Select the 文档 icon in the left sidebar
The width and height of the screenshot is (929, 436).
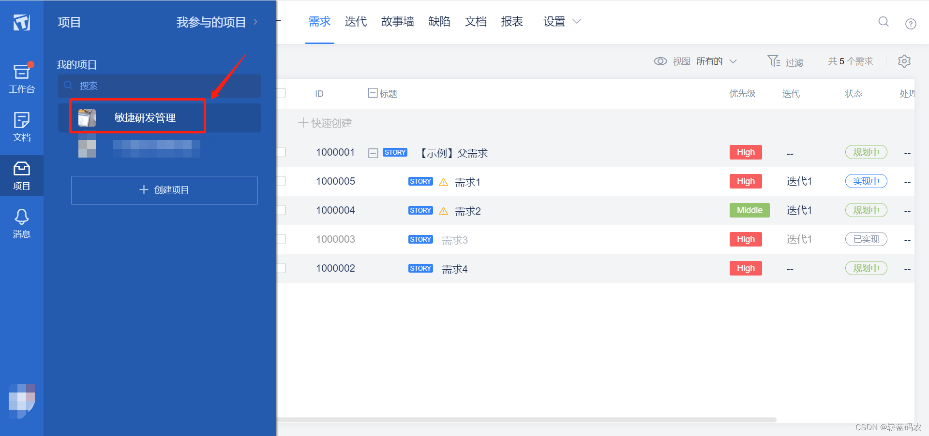tap(21, 127)
